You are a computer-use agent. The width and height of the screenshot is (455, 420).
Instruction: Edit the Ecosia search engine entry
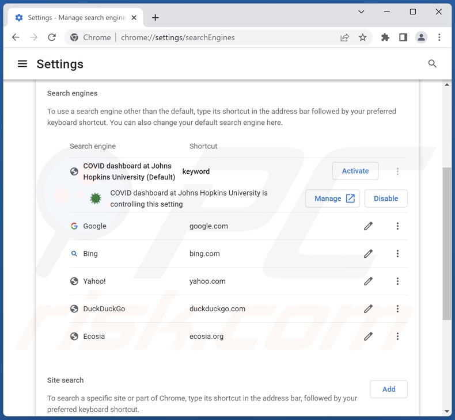point(368,336)
